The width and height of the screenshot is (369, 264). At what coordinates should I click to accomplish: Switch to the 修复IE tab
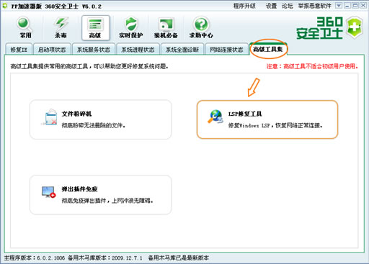click(19, 50)
